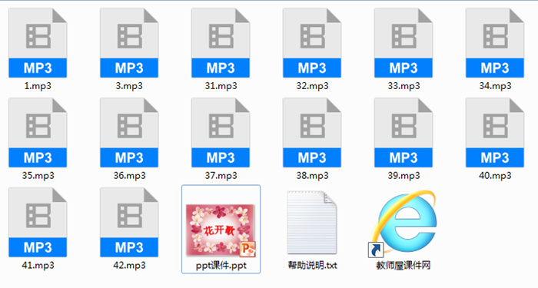Choose the 32.mp3 file icon
538x288 pixels.
pos(312,43)
